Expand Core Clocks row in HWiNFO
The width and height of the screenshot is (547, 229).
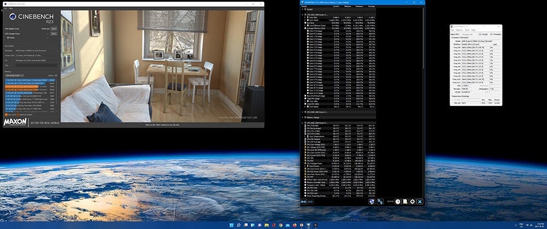(305, 20)
